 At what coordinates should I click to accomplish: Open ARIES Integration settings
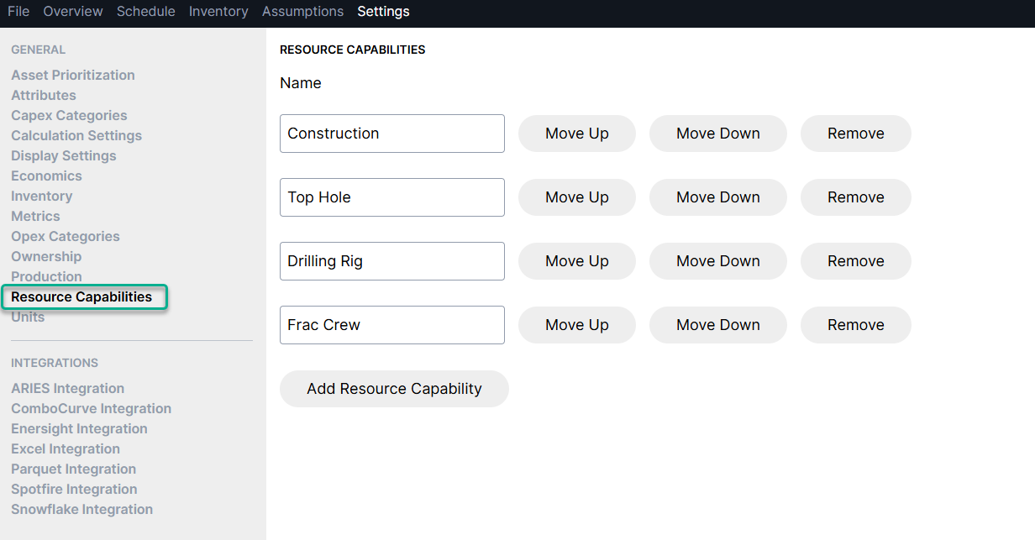67,389
